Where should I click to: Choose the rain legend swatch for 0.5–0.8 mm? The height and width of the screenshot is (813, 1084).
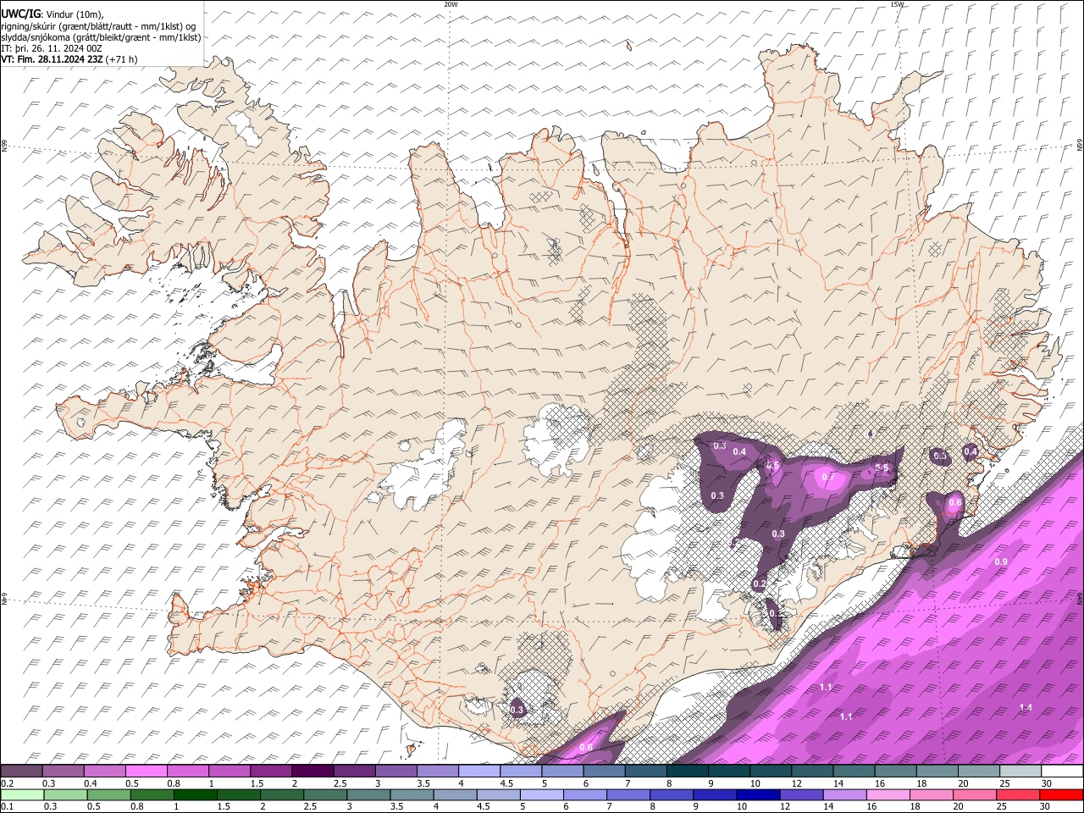coord(109,795)
